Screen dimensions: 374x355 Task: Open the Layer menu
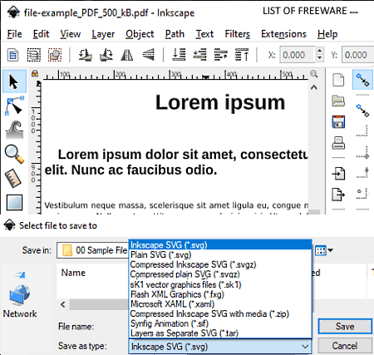click(x=103, y=34)
